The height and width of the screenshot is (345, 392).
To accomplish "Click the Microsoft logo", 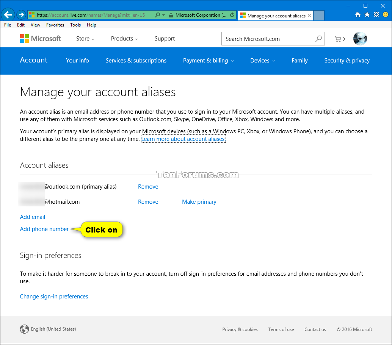I will (x=41, y=39).
